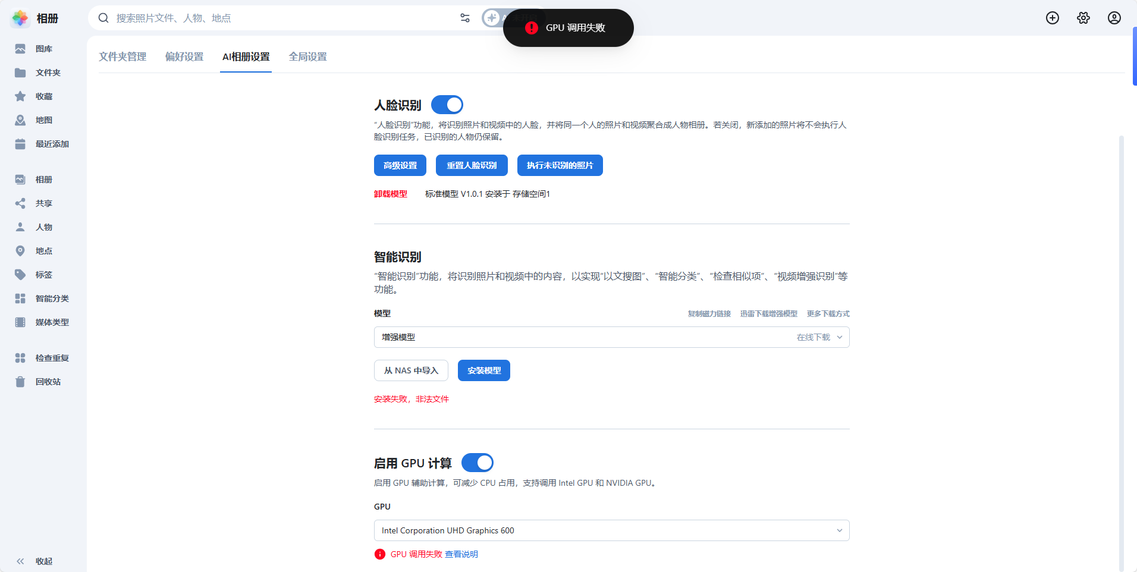Image resolution: width=1137 pixels, height=572 pixels.
Task: Click 迅雷下载增强模型 link
Action: coord(769,314)
